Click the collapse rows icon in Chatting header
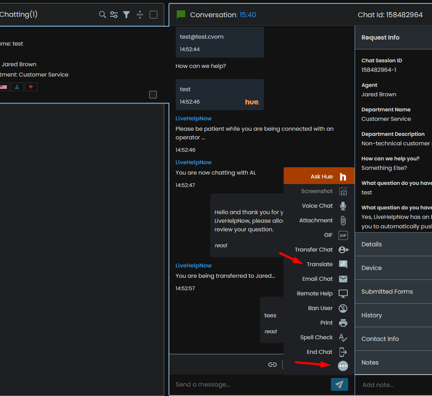Viewport: 432px width, 396px height. pos(140,15)
